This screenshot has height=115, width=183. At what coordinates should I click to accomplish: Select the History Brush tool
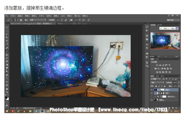click(x=7, y=58)
